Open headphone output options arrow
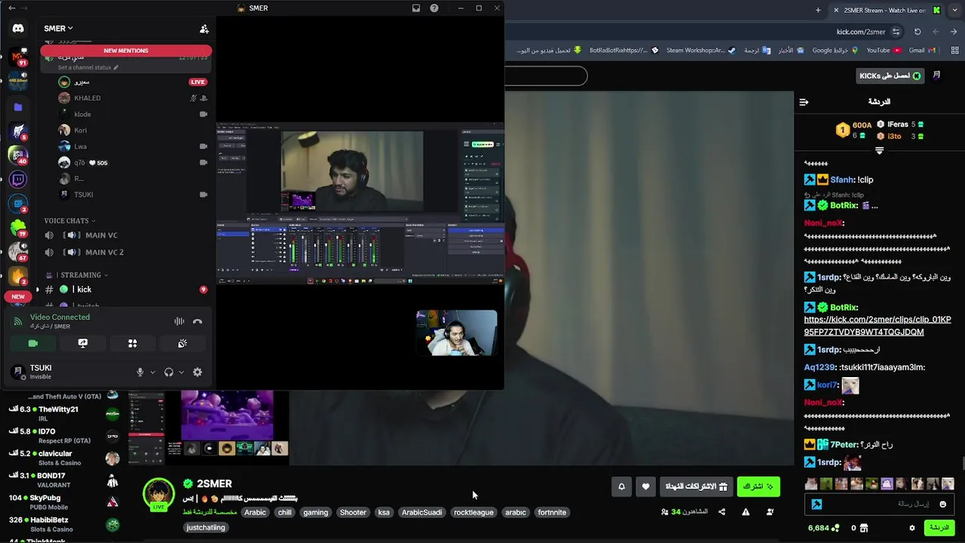965x543 pixels. [x=182, y=372]
